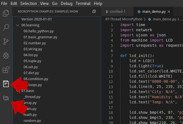Screen dimensions: 183x124
Task: Switch to the Untitled-1 tab
Action: 117,12
